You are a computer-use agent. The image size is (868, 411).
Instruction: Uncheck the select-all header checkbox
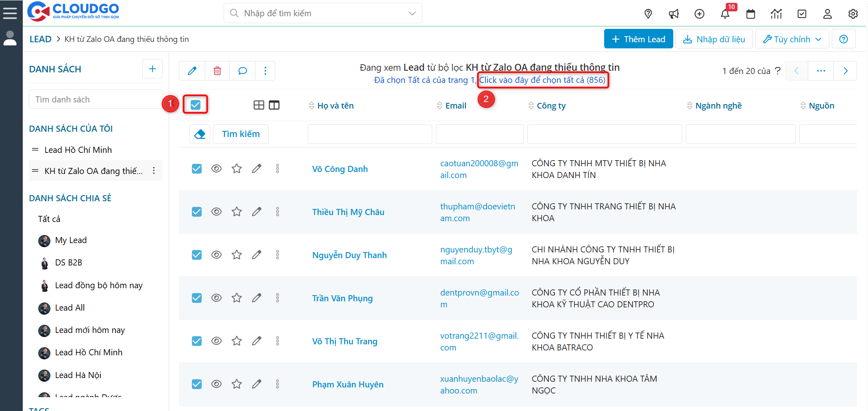point(196,105)
